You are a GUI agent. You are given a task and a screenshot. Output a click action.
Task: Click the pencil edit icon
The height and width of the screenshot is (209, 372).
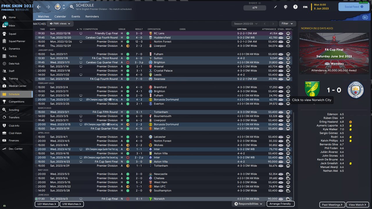[276, 7]
